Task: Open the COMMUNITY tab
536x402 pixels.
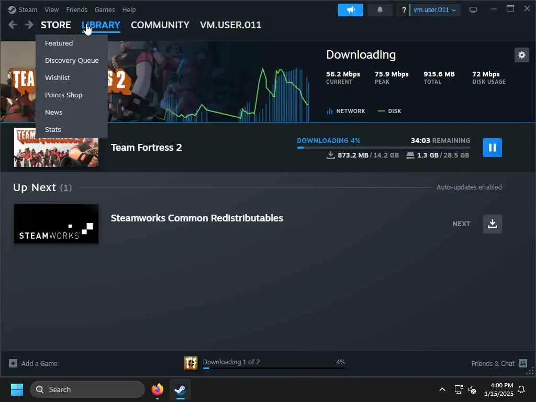Action: point(160,25)
